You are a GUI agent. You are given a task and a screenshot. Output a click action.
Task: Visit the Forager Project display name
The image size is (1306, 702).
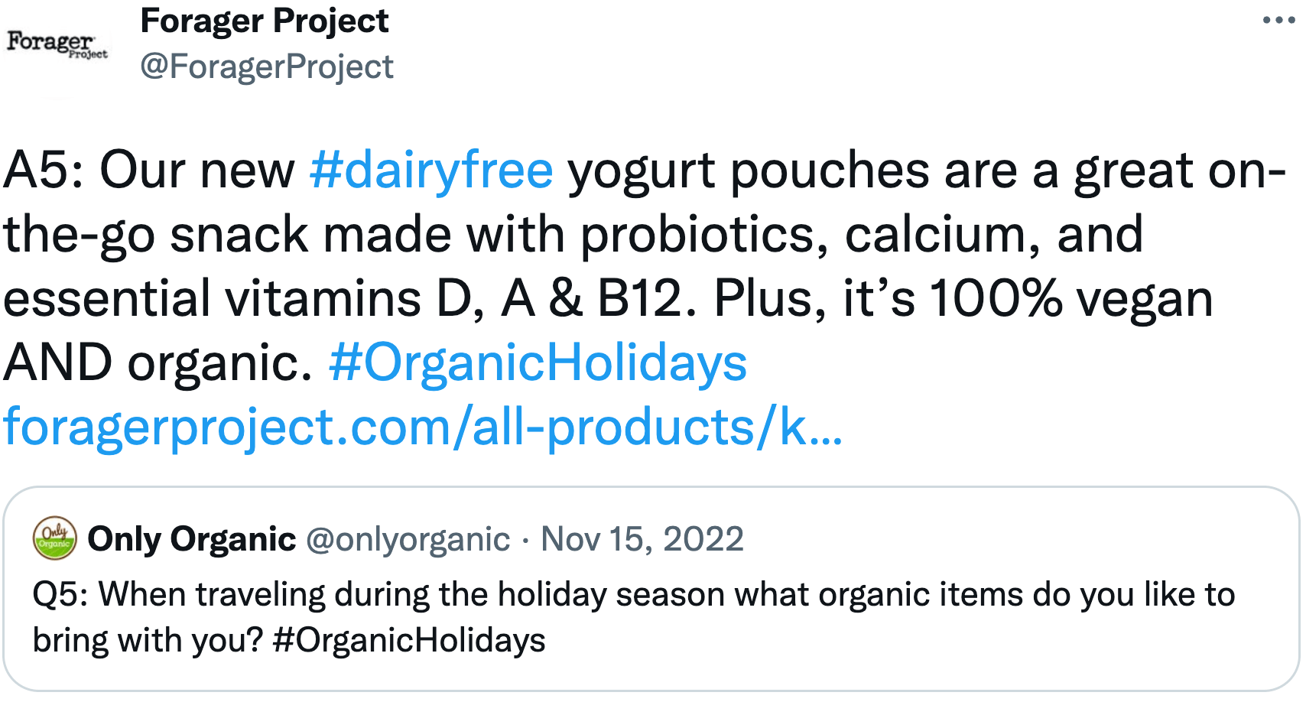[x=264, y=21]
